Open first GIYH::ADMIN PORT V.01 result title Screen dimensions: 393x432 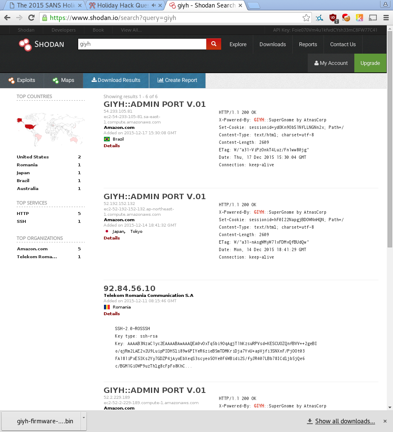point(155,104)
